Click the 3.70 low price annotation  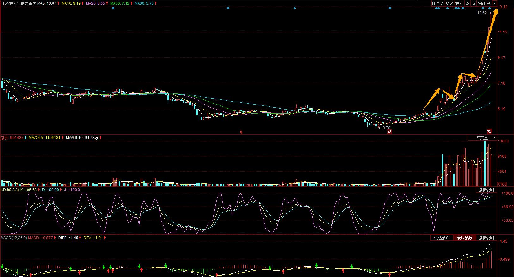click(x=387, y=128)
